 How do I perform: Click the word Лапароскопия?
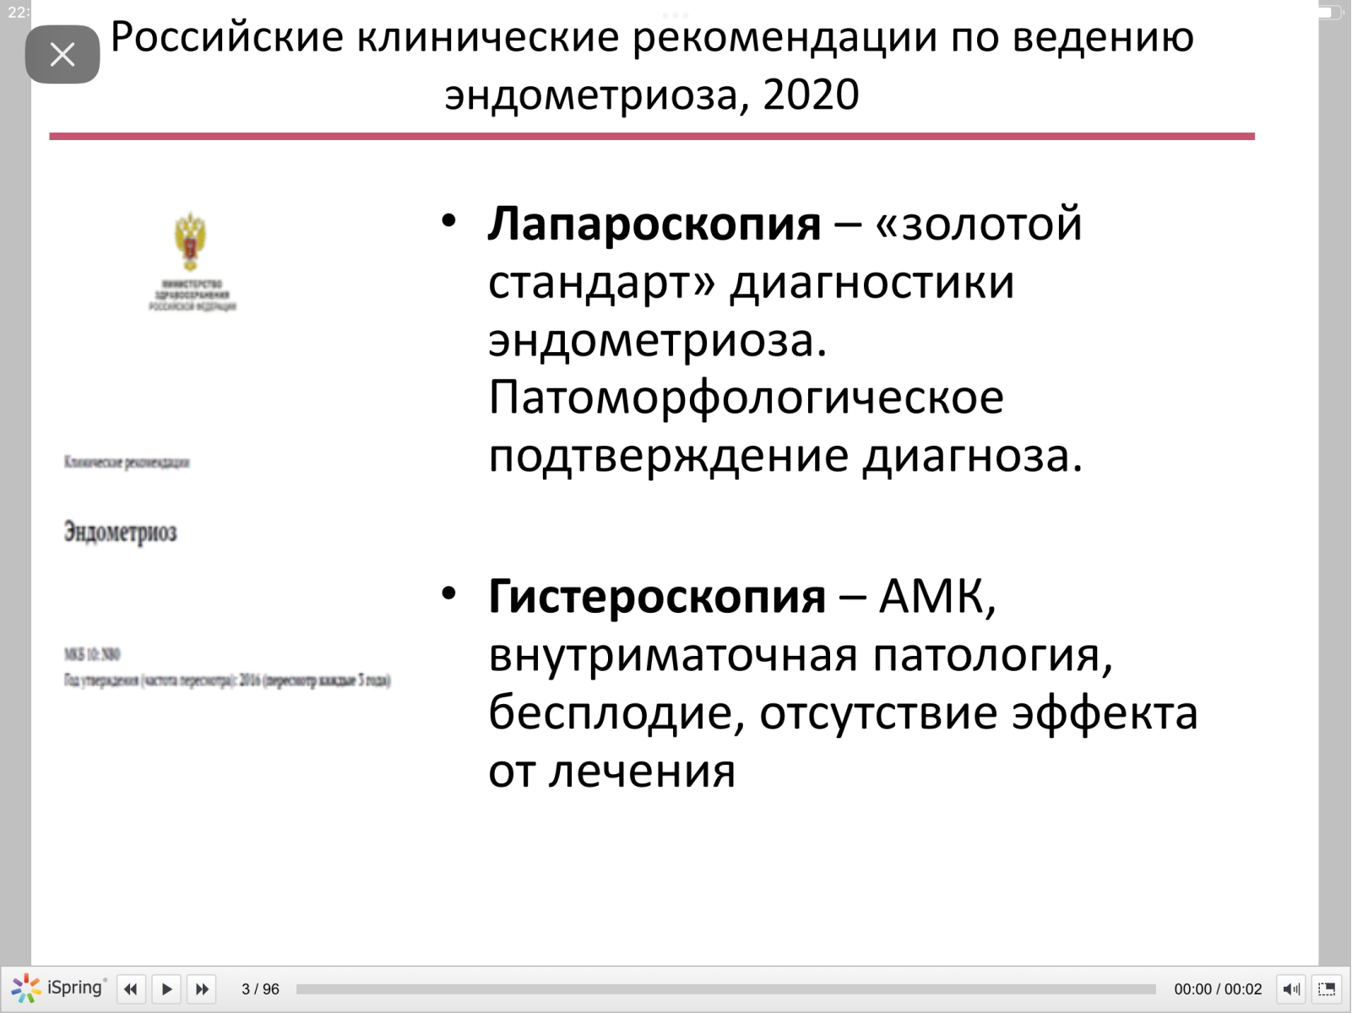tap(654, 224)
